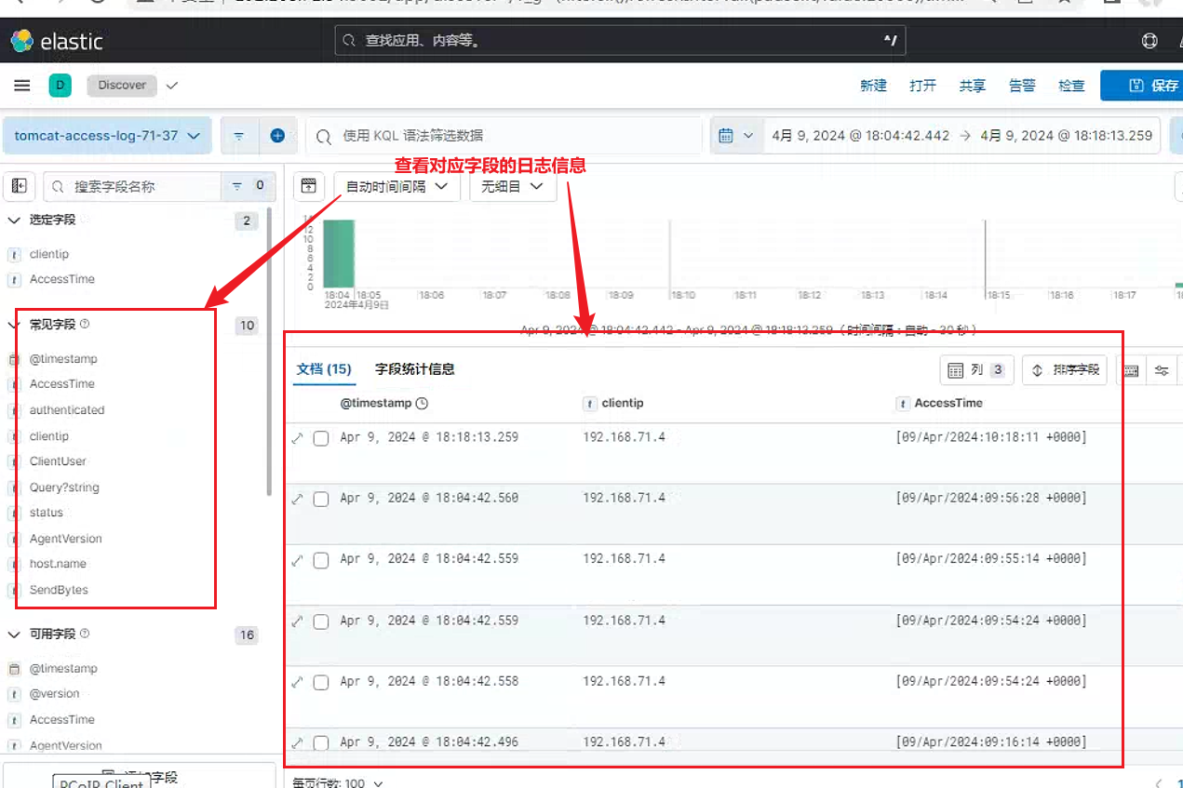The width and height of the screenshot is (1183, 788).
Task: Expand the document row timestamped 18:04:42.558
Action: [x=298, y=682]
